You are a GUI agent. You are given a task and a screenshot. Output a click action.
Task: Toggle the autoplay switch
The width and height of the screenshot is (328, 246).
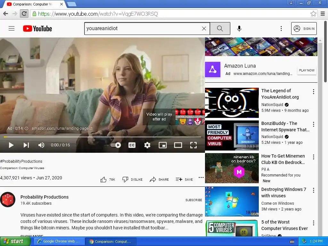116,145
